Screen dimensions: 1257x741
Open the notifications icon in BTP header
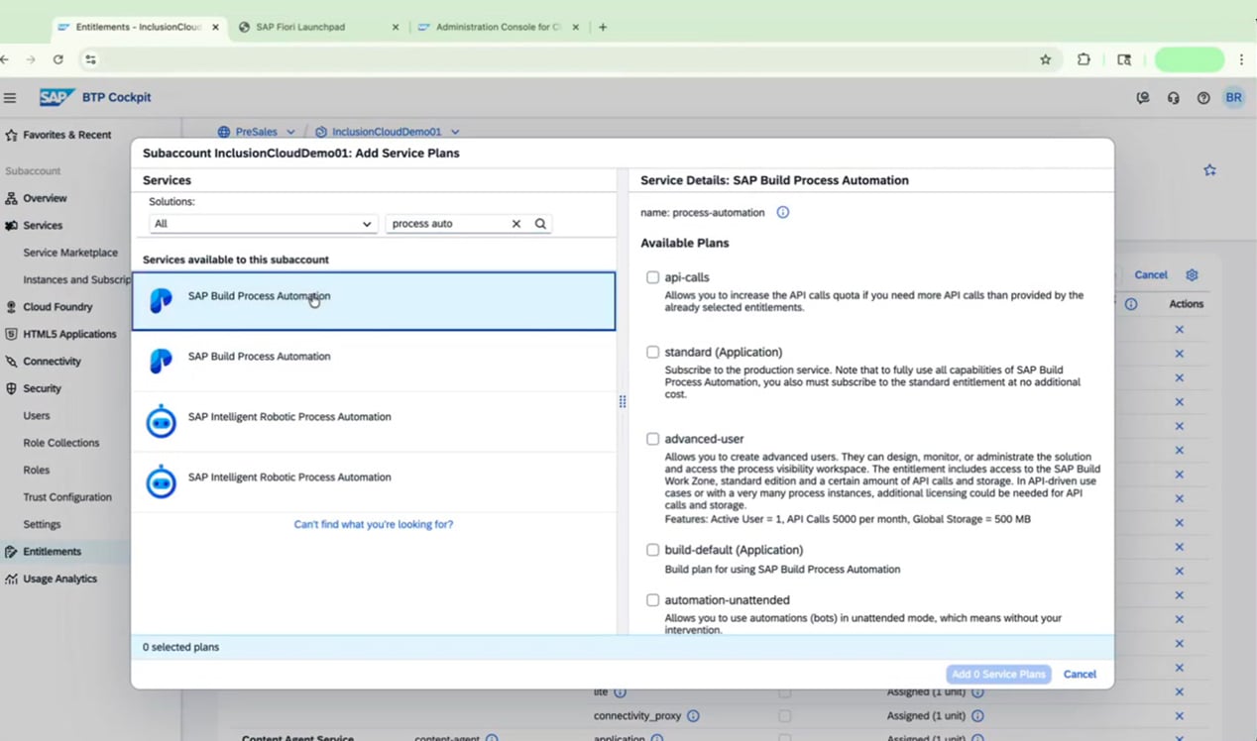[1144, 98]
